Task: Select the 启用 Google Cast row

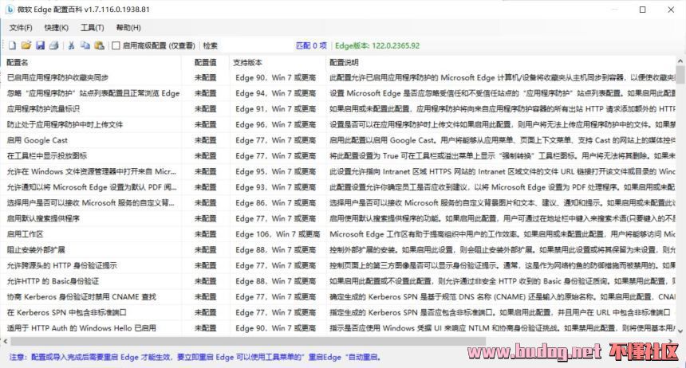Action: coord(339,140)
